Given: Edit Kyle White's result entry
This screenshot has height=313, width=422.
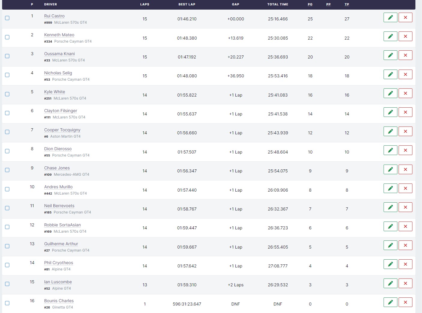Looking at the screenshot, I should tap(390, 93).
